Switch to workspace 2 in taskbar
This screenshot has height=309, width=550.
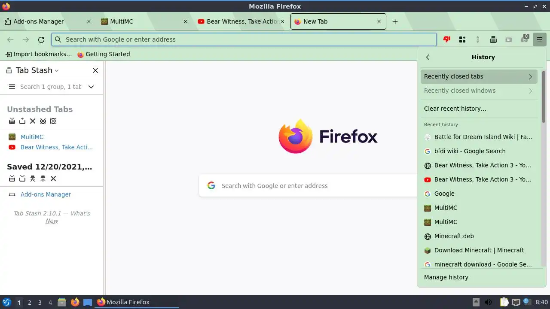[x=29, y=302]
